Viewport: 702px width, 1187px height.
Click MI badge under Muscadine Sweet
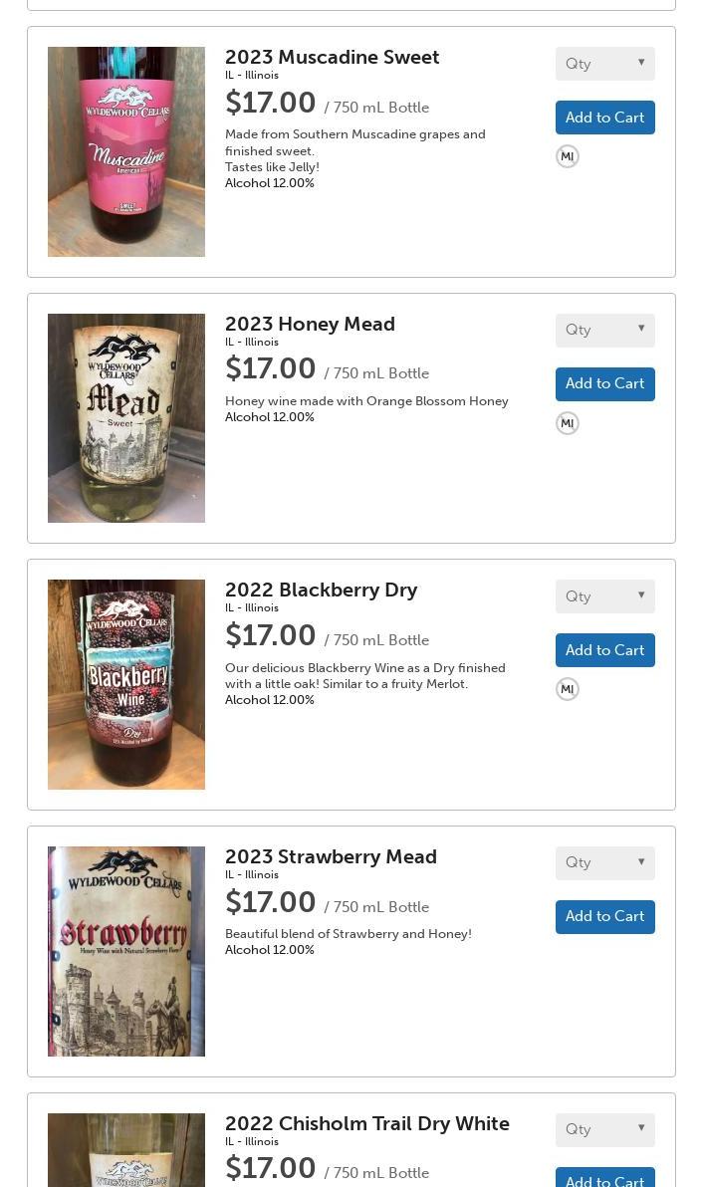point(568,156)
